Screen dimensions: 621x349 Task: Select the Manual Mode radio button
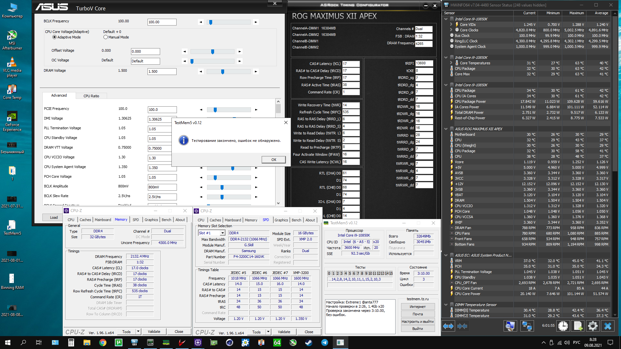pos(105,37)
